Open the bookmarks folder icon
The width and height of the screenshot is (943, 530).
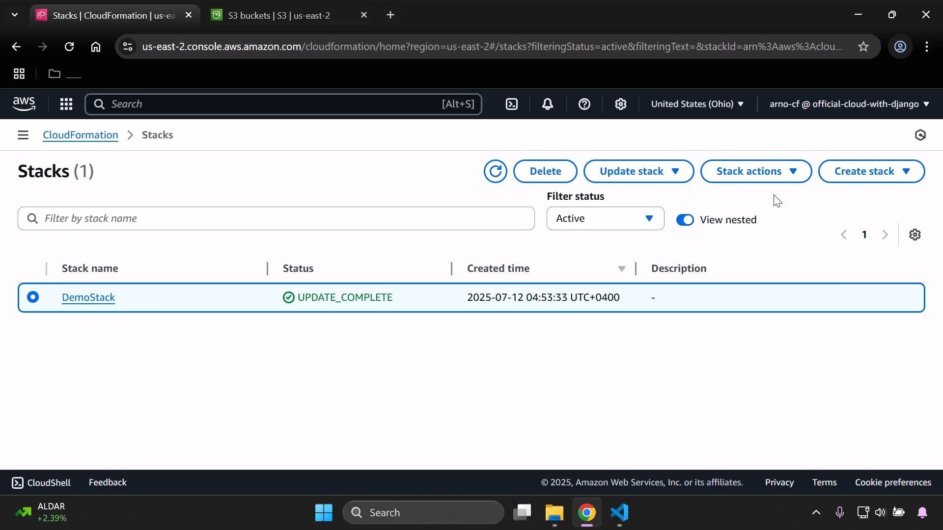coord(55,74)
